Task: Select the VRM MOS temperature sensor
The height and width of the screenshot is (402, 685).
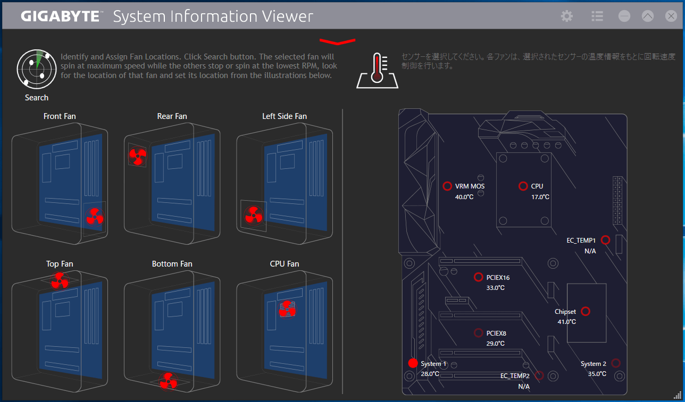Action: pos(447,186)
